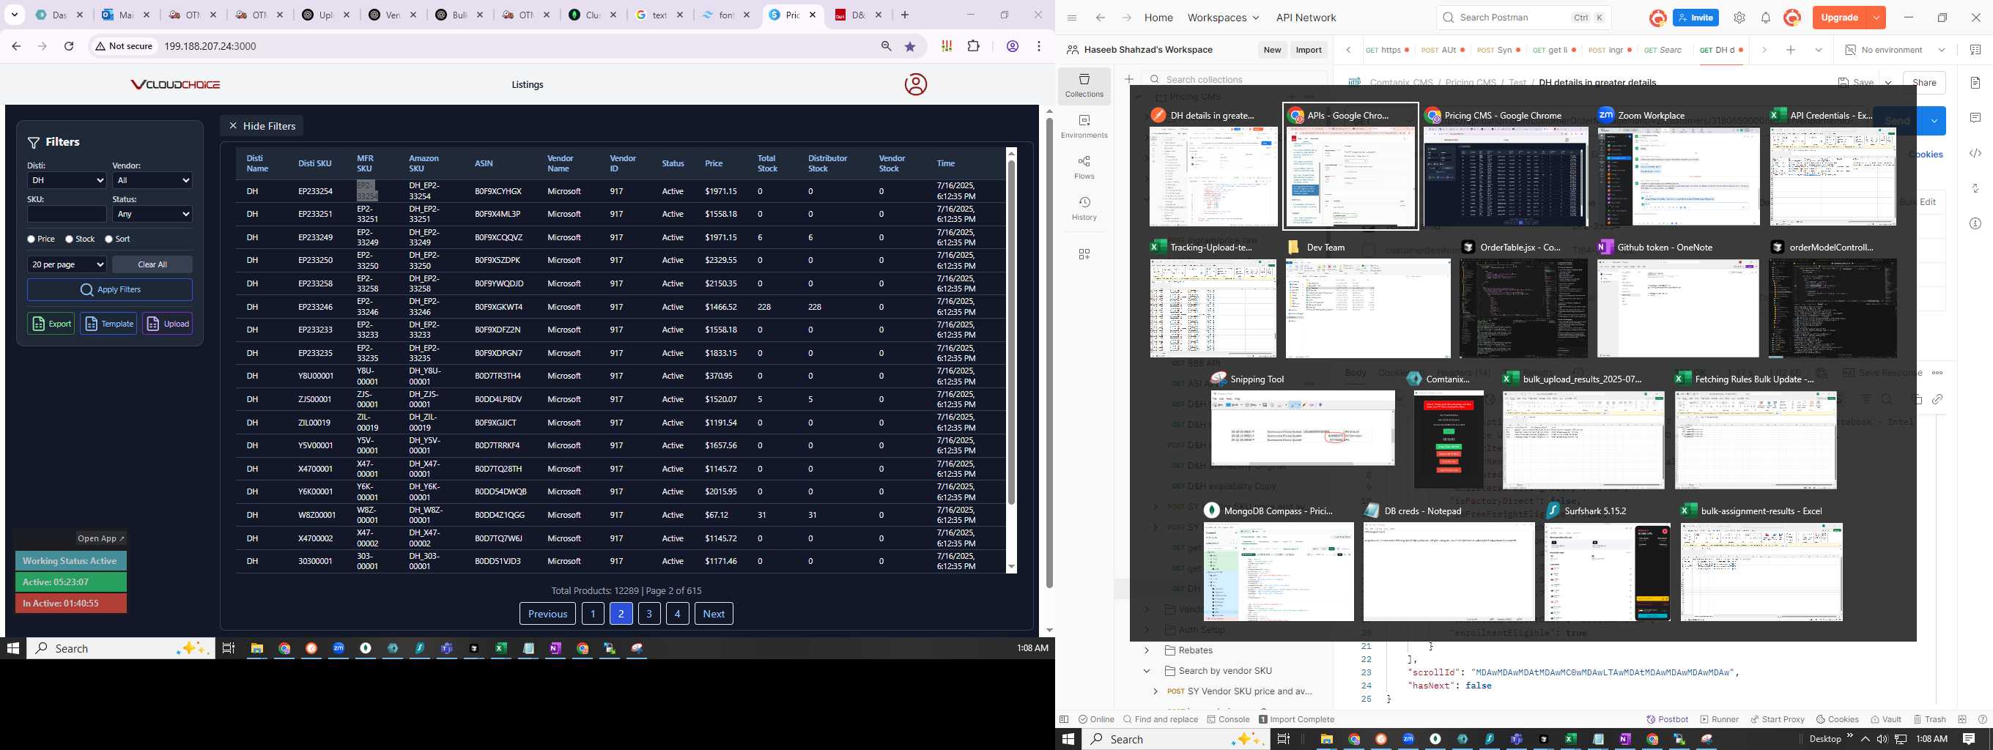Open the Vendor dropdown showing All
Image resolution: width=1993 pixels, height=750 pixels.
(152, 180)
